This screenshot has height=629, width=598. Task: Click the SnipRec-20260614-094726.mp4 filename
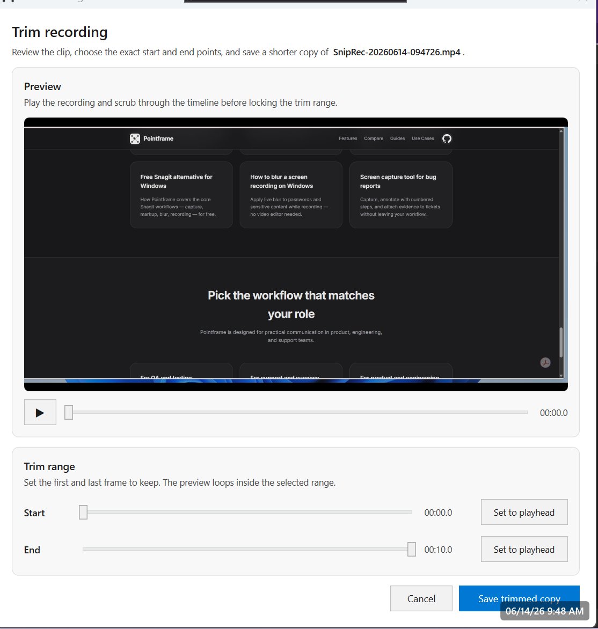397,52
